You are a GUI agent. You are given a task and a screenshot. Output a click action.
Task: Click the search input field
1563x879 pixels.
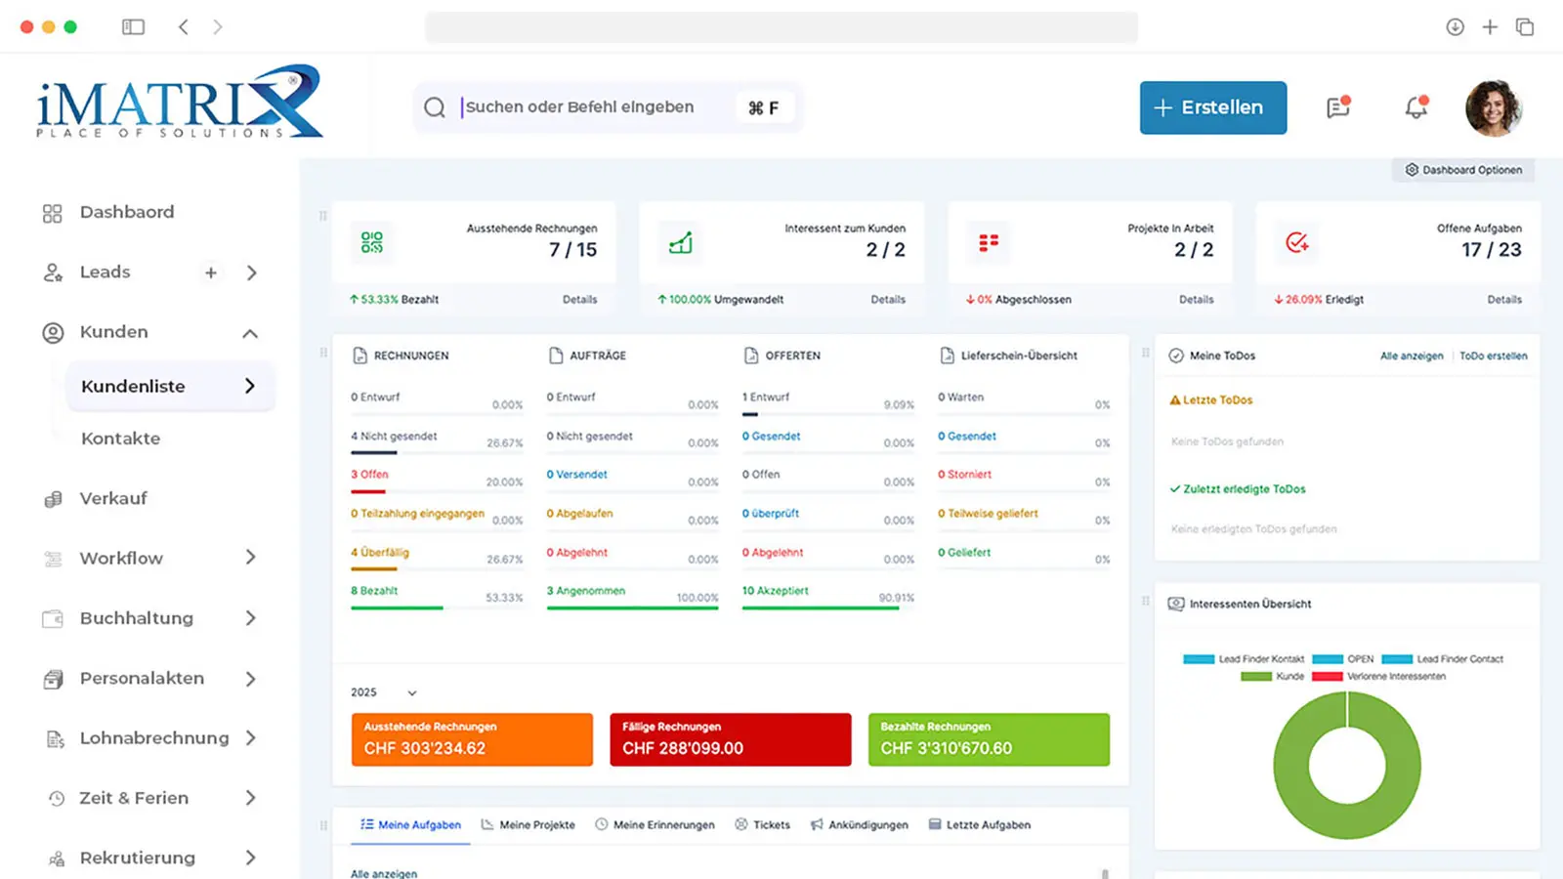(606, 107)
